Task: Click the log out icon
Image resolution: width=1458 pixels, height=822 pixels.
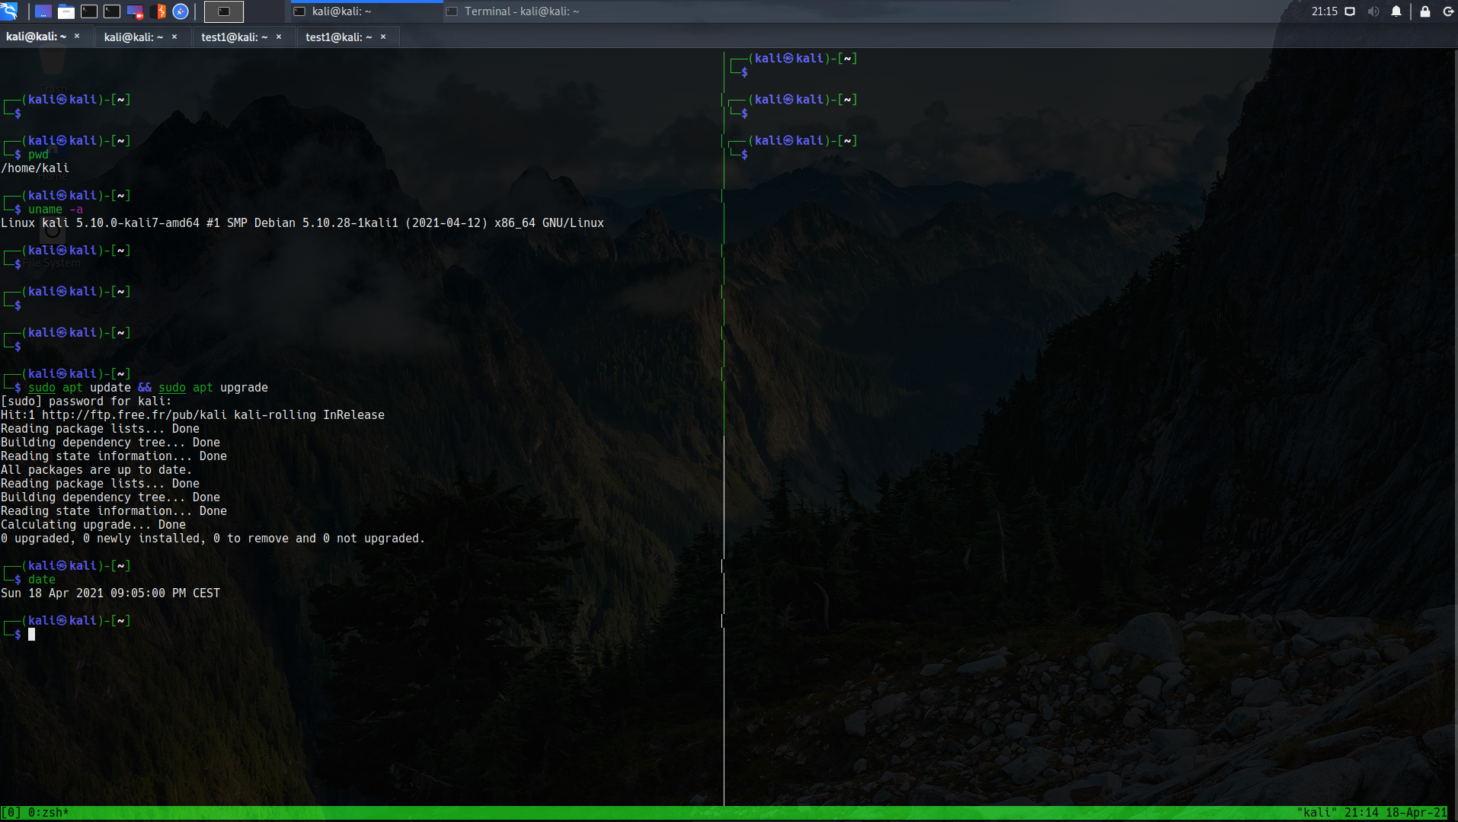Action: 1447,11
